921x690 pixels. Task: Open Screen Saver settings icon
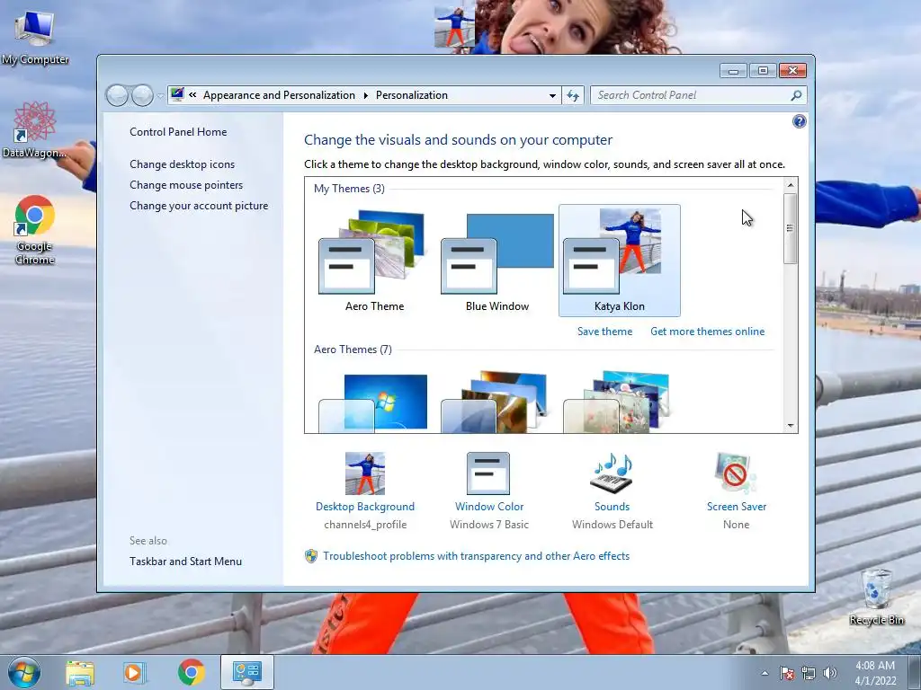point(736,473)
